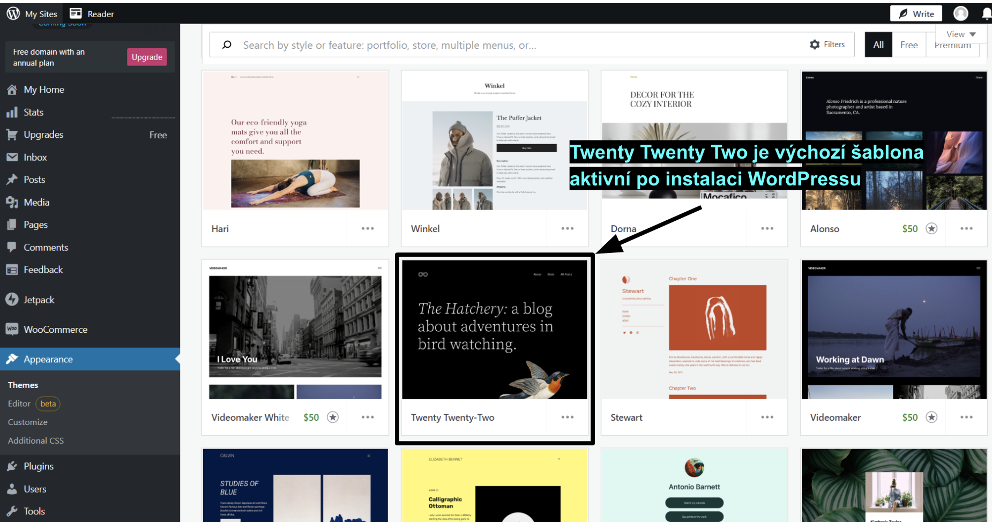Click premium star icon on Videomaker White
992x522 pixels.
pos(333,417)
